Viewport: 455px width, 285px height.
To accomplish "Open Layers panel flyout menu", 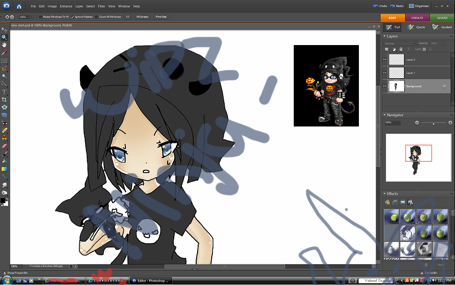I will (452, 36).
